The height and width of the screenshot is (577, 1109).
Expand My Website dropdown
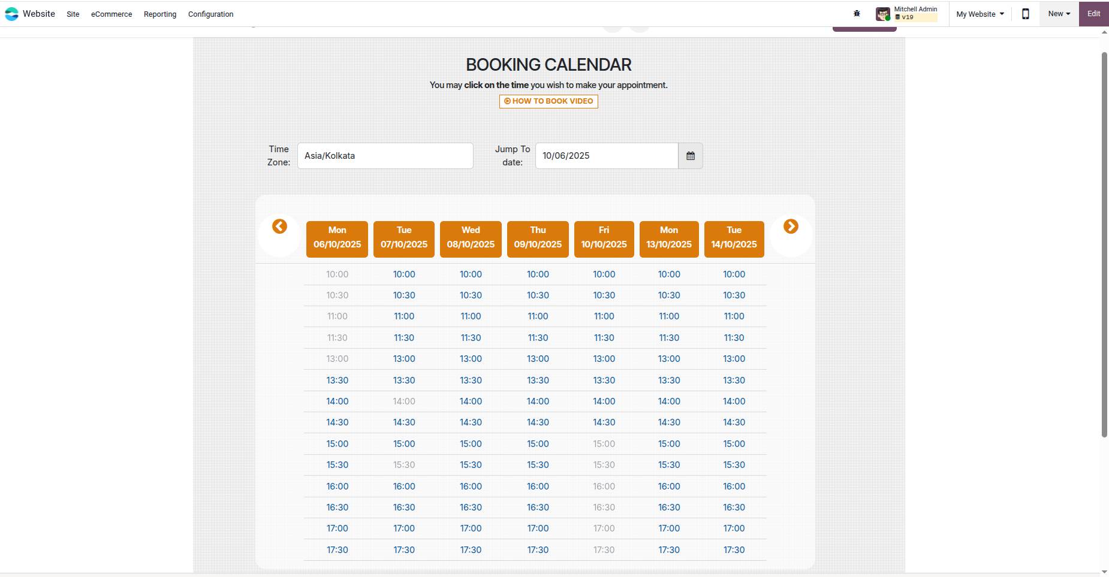pyautogui.click(x=980, y=14)
